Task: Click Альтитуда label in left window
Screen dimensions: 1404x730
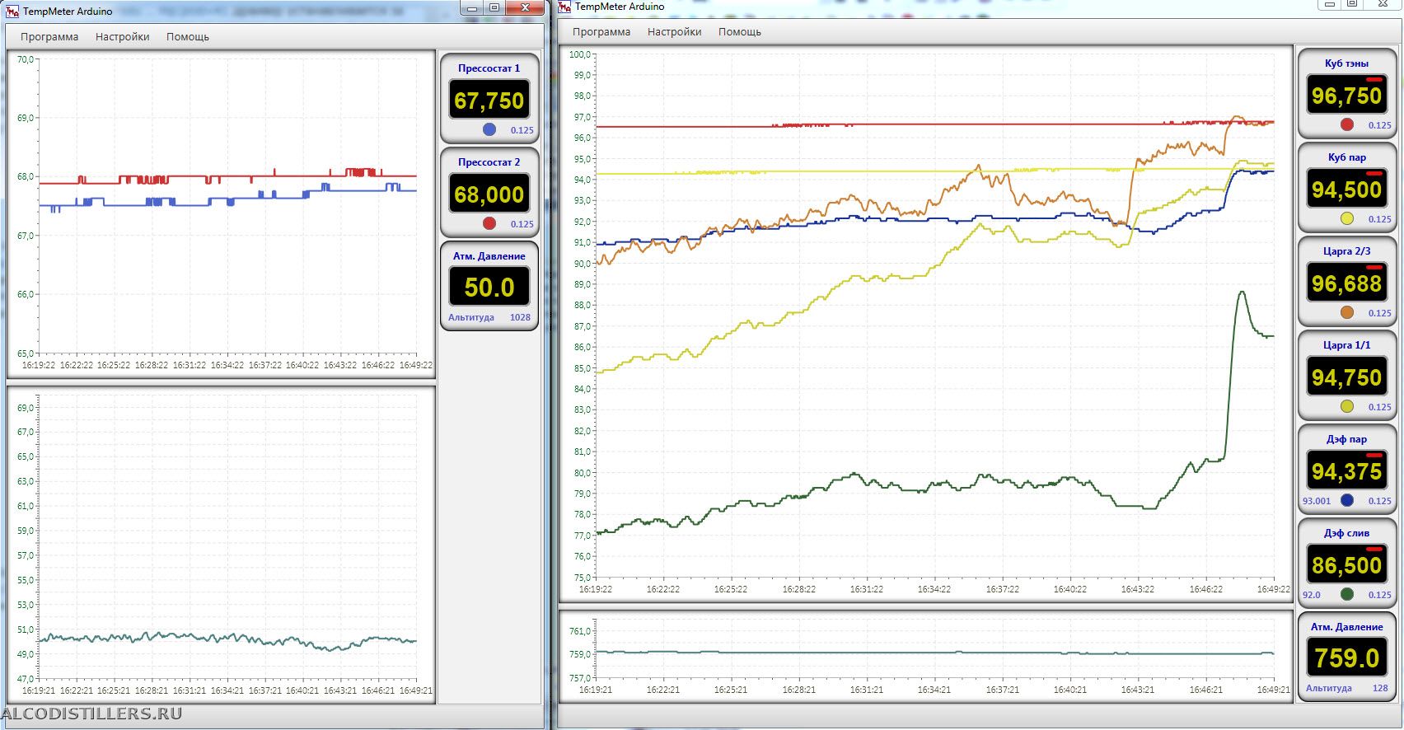Action: [471, 317]
